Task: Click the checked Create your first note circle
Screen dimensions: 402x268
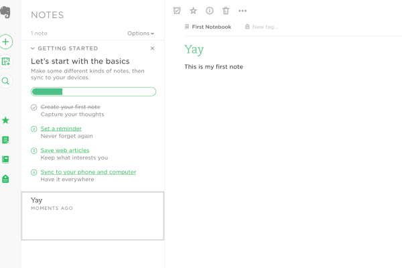Action: click(34, 107)
